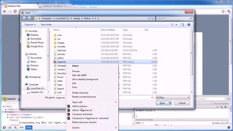This screenshot has width=233, height=131.
Task: Switch to Website Title tab
Action: (x=20, y=6)
